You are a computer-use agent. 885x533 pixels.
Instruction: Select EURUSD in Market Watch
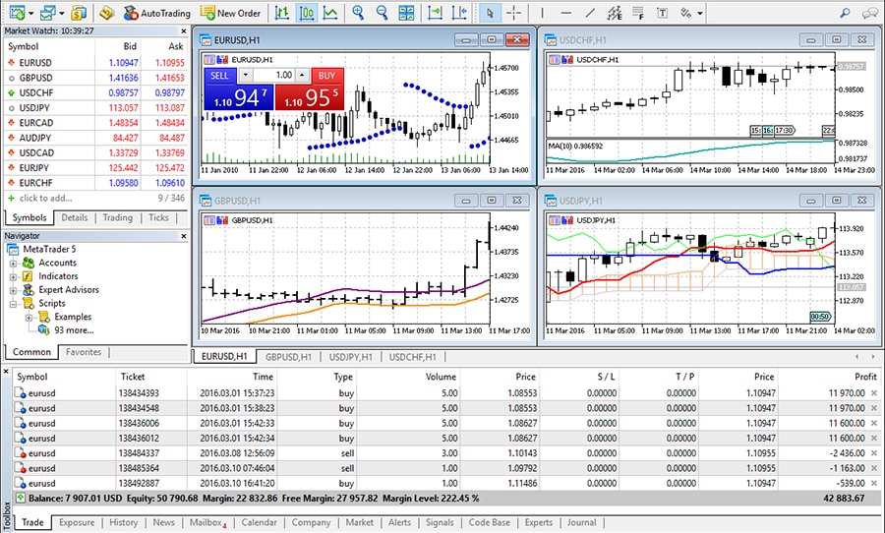click(x=94, y=63)
